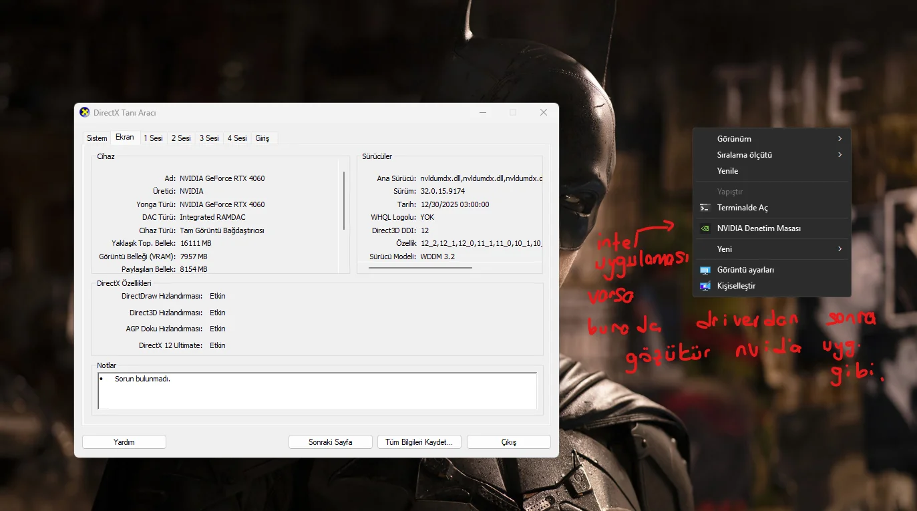Click Etkin next to DirectX 12 Ultimate

tap(218, 345)
